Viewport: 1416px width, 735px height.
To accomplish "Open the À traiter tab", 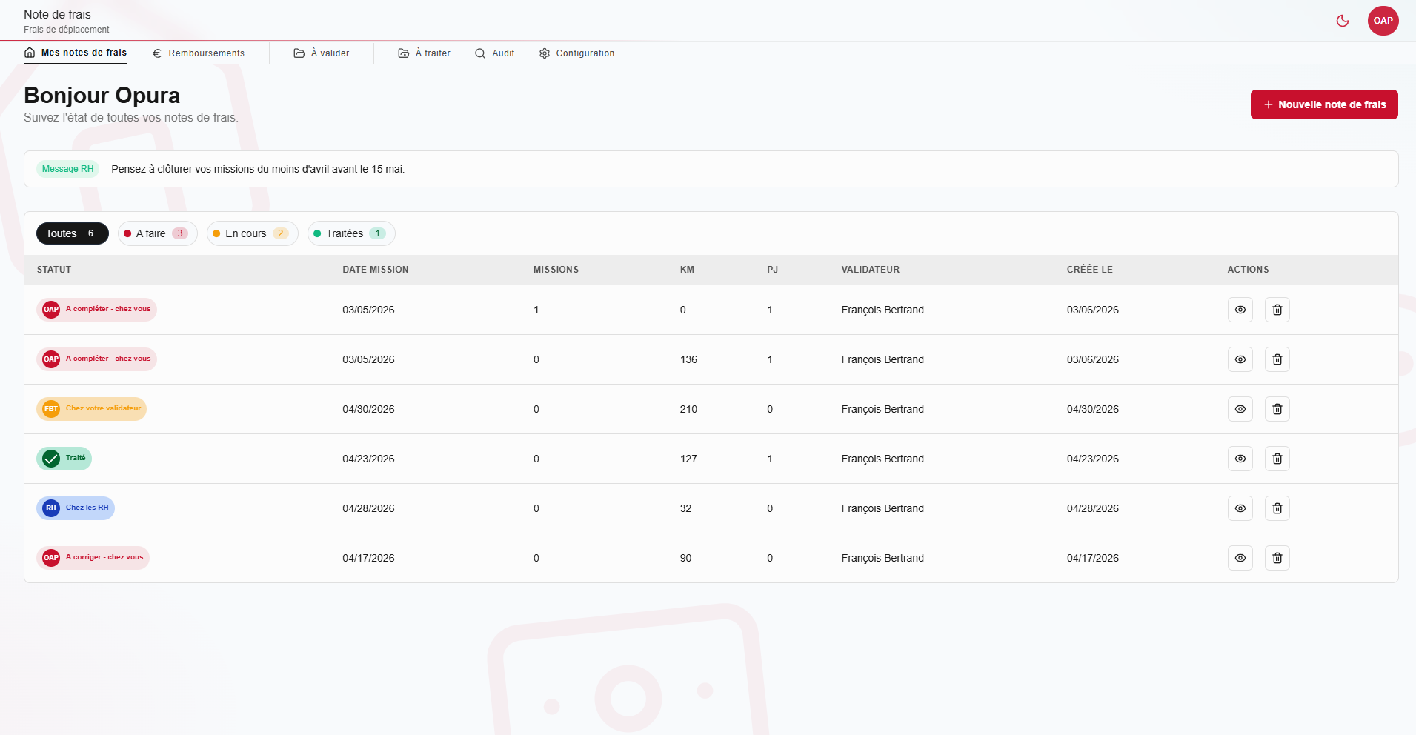I will pos(425,53).
